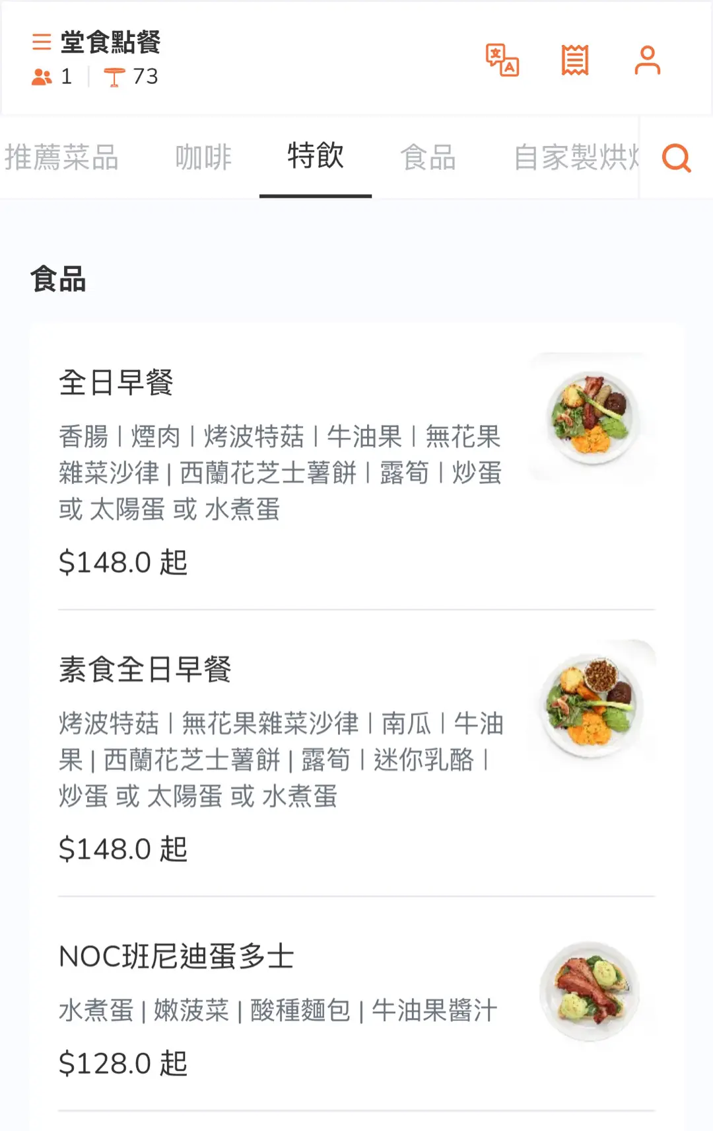Choose the NOC班尼迪蛋多士 item title
This screenshot has width=713, height=1131.
(x=176, y=956)
